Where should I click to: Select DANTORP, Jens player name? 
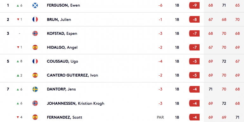[61, 89]
